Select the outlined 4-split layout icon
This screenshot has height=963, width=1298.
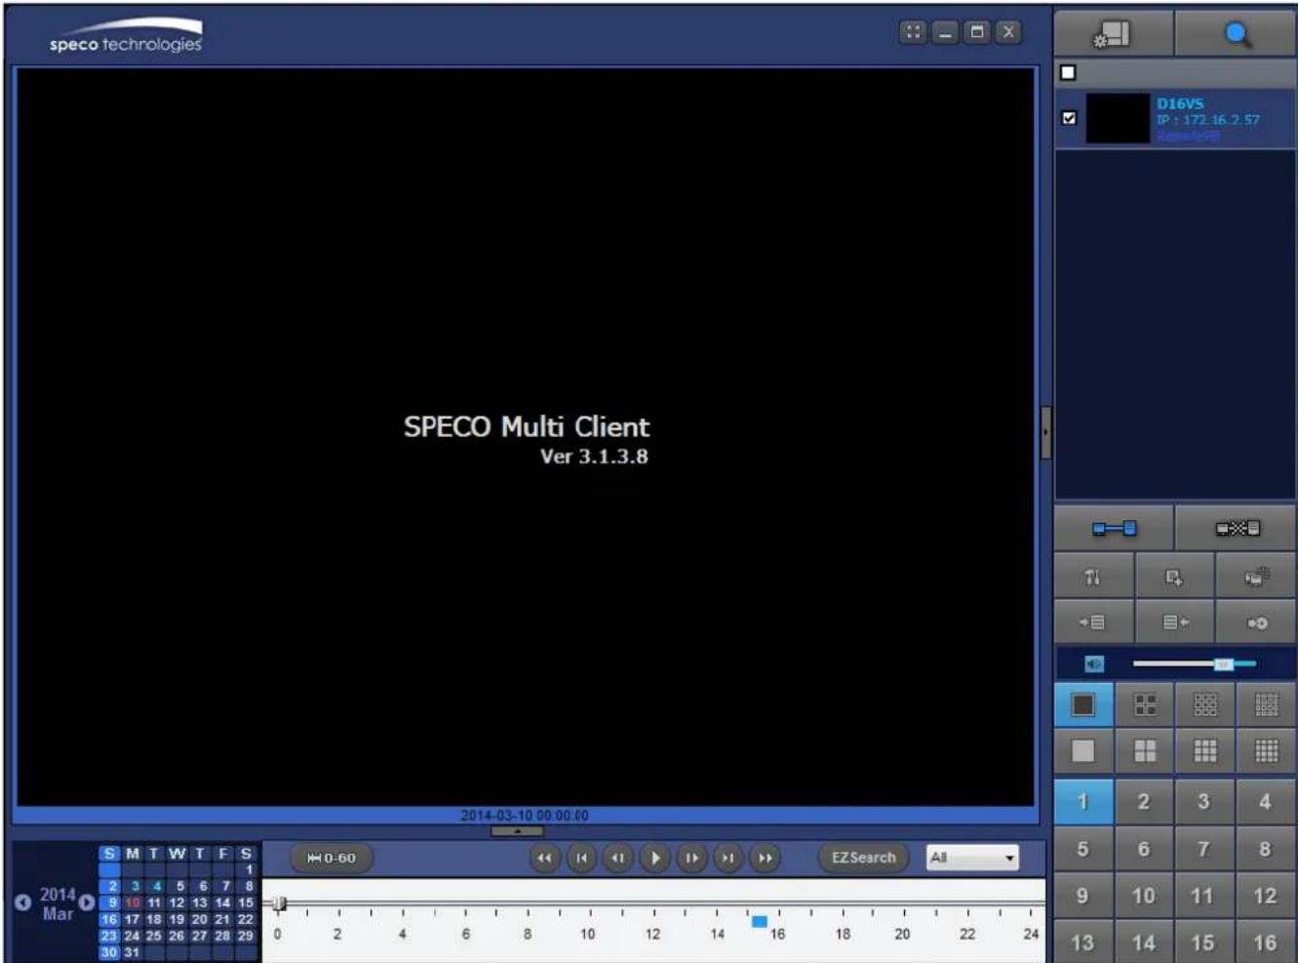(1144, 704)
